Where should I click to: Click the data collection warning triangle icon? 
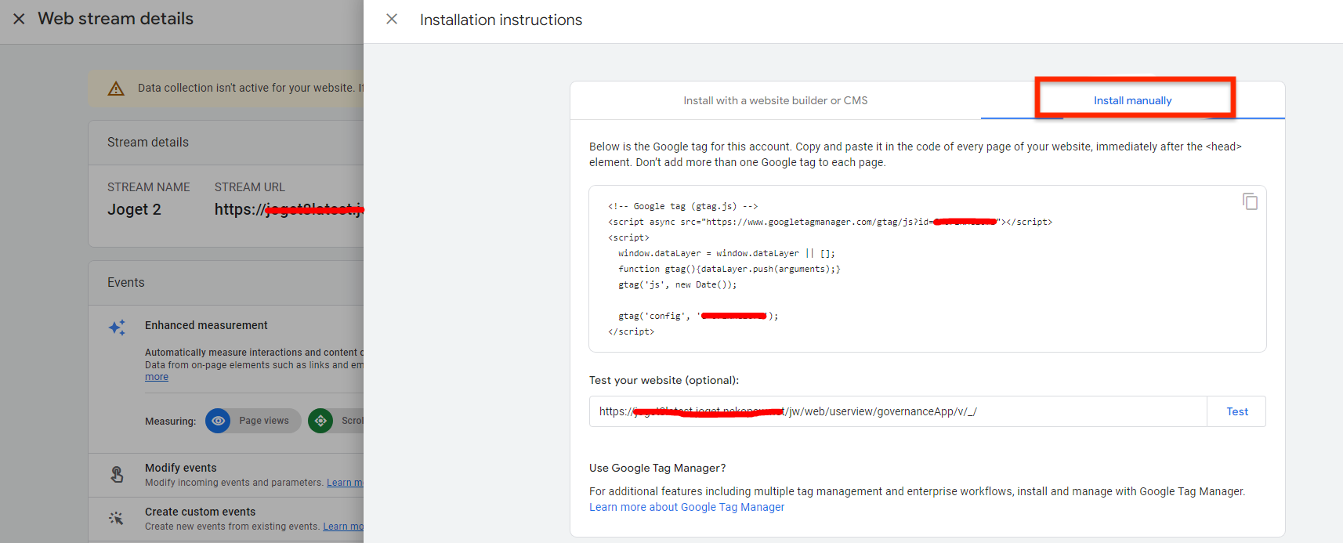pyautogui.click(x=116, y=89)
